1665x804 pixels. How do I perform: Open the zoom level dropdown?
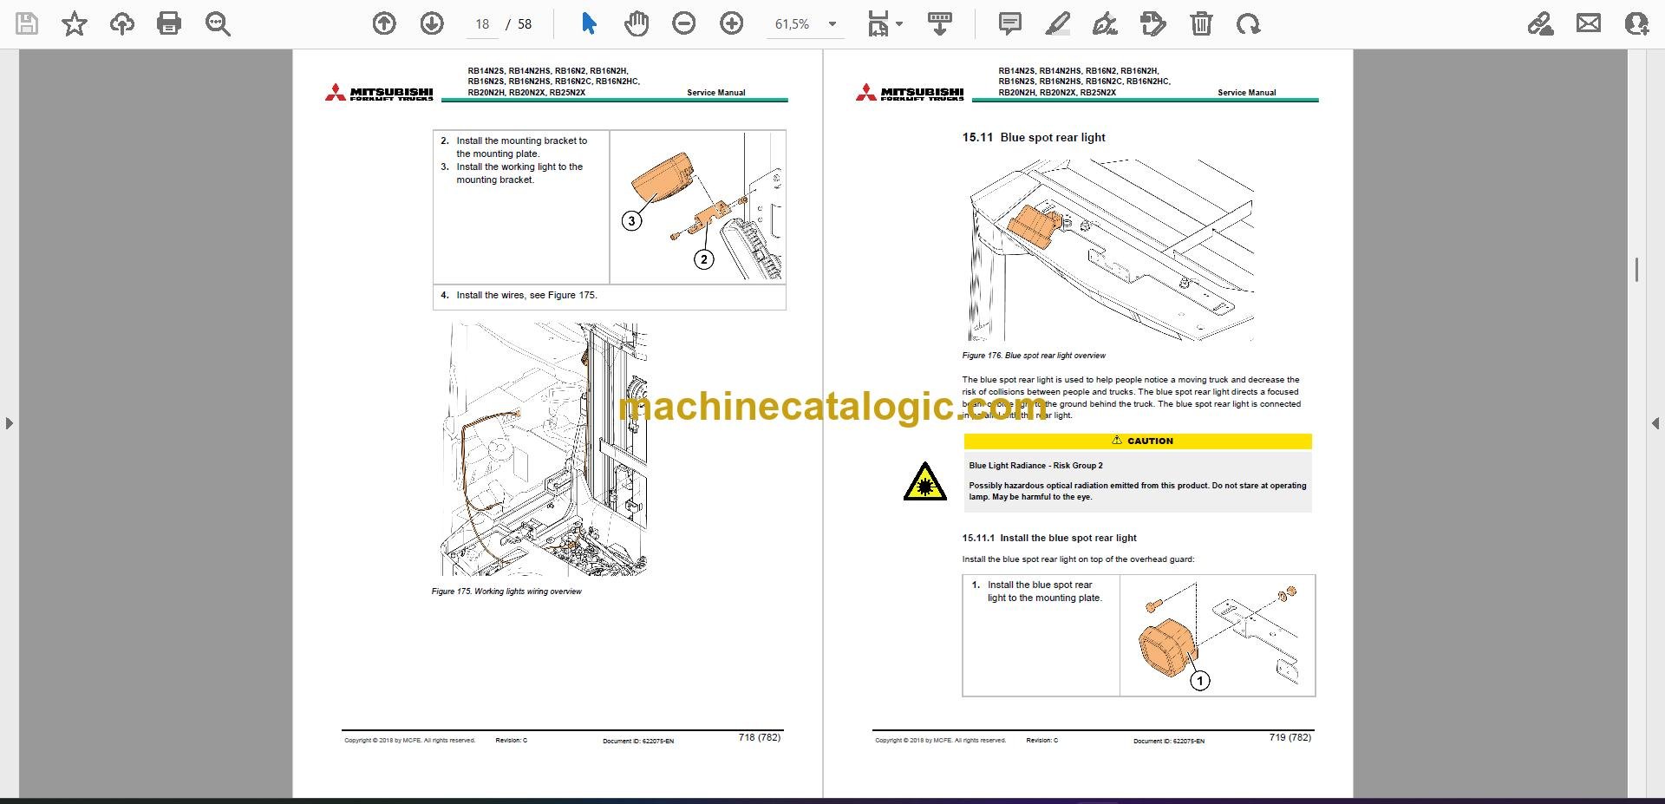(832, 24)
